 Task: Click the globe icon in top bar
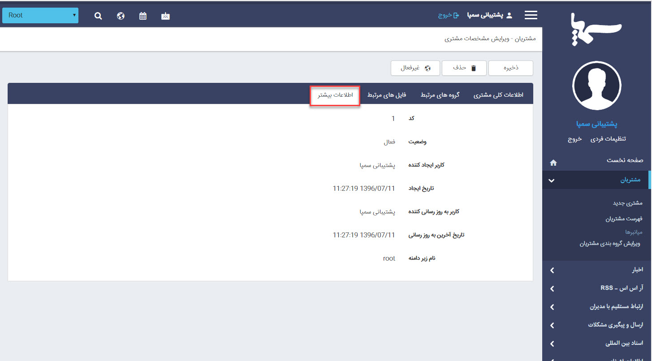pyautogui.click(x=121, y=15)
